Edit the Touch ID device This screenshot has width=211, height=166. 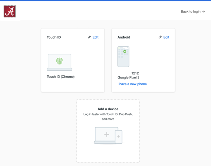pyautogui.click(x=95, y=37)
